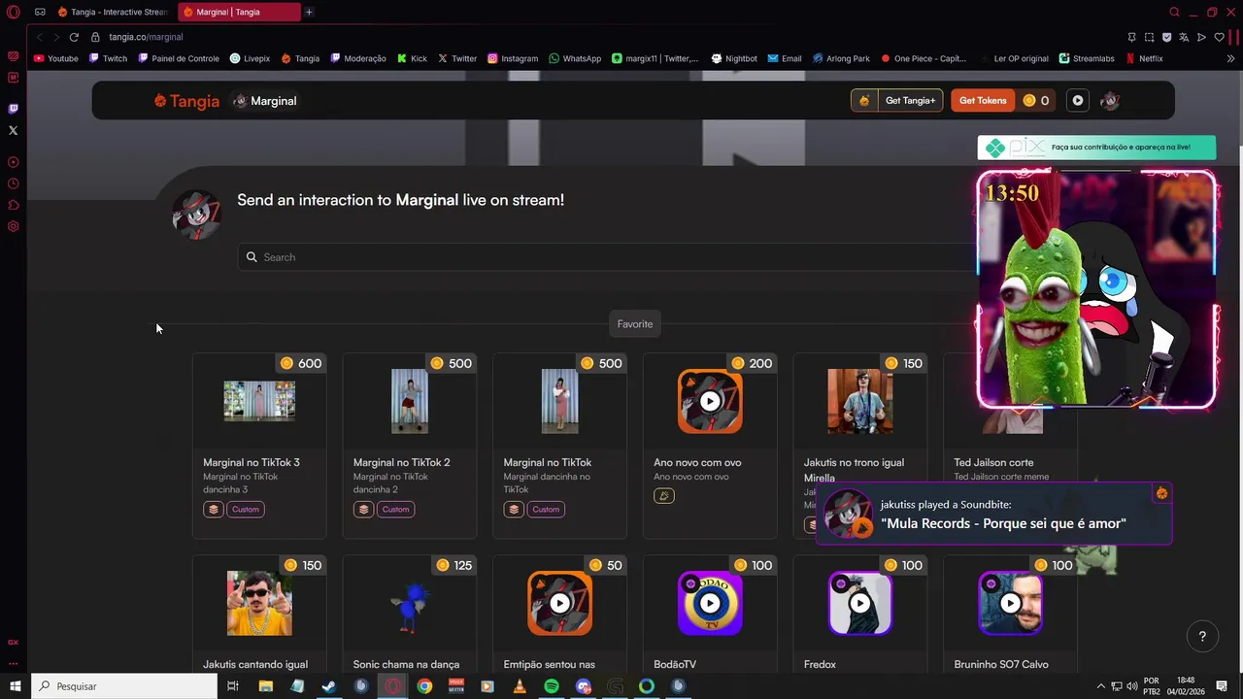This screenshot has width=1243, height=699.
Task: Open the Streamlabs bookmark
Action: pos(1087,58)
